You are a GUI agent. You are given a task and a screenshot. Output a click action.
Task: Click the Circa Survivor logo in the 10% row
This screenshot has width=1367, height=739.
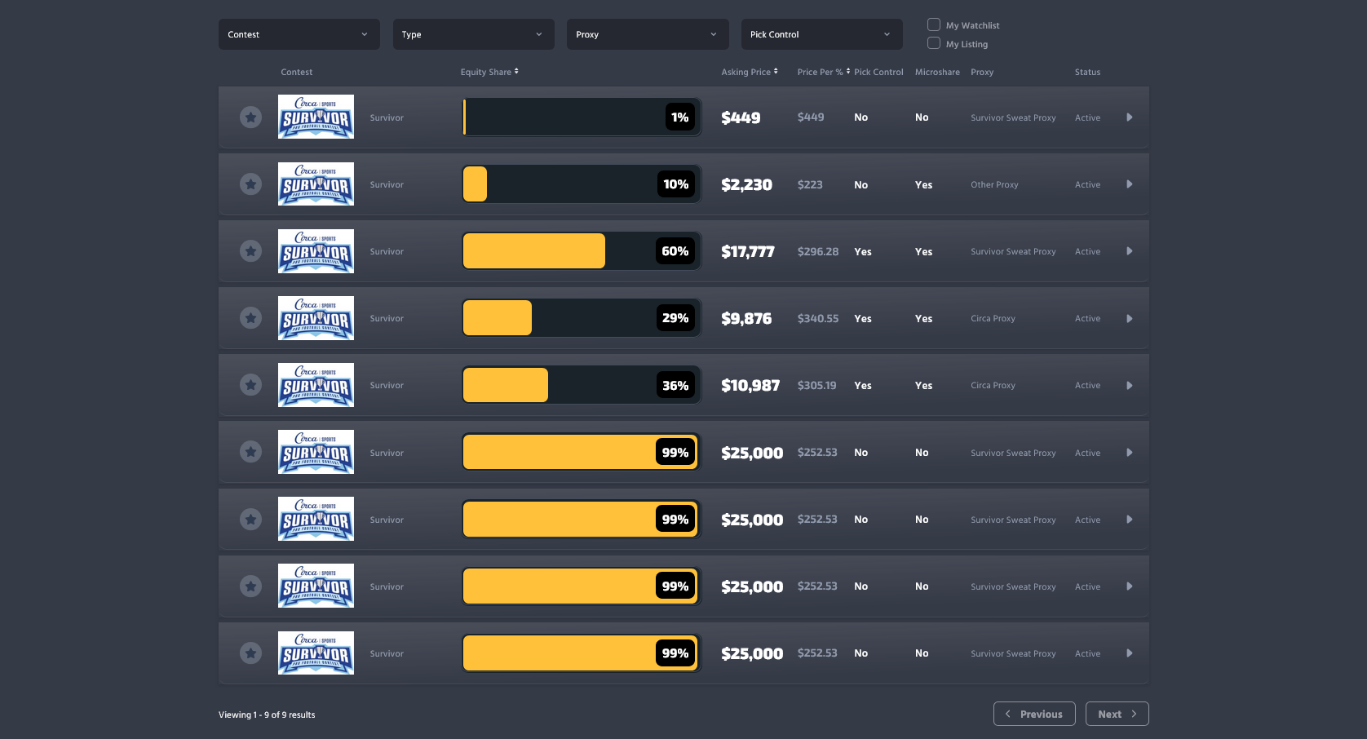pos(316,184)
